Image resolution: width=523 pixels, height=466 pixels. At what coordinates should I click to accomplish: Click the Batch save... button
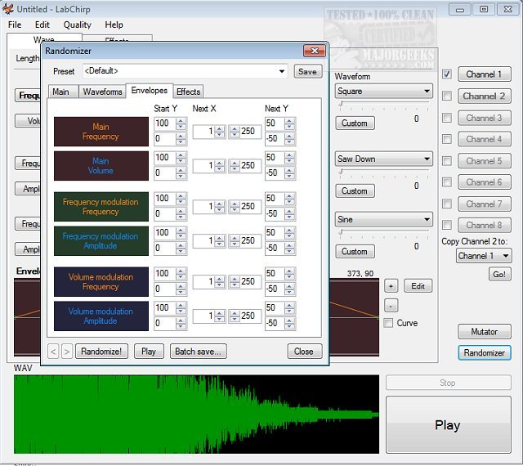[199, 352]
